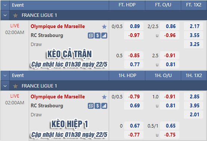Open statistics chart icon in full-time match row
Screen dimensions: 207x141
(104, 36)
